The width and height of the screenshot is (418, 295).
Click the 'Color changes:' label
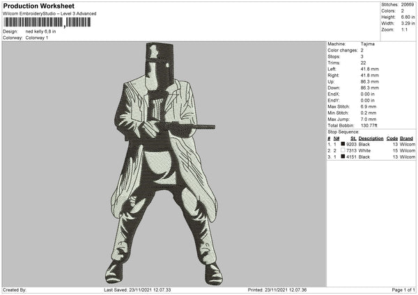coord(343,50)
